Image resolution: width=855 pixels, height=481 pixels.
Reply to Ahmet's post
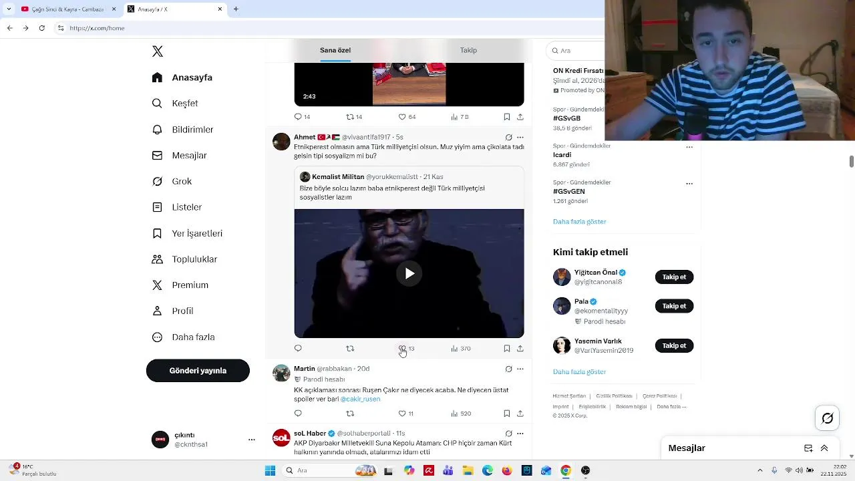click(299, 349)
